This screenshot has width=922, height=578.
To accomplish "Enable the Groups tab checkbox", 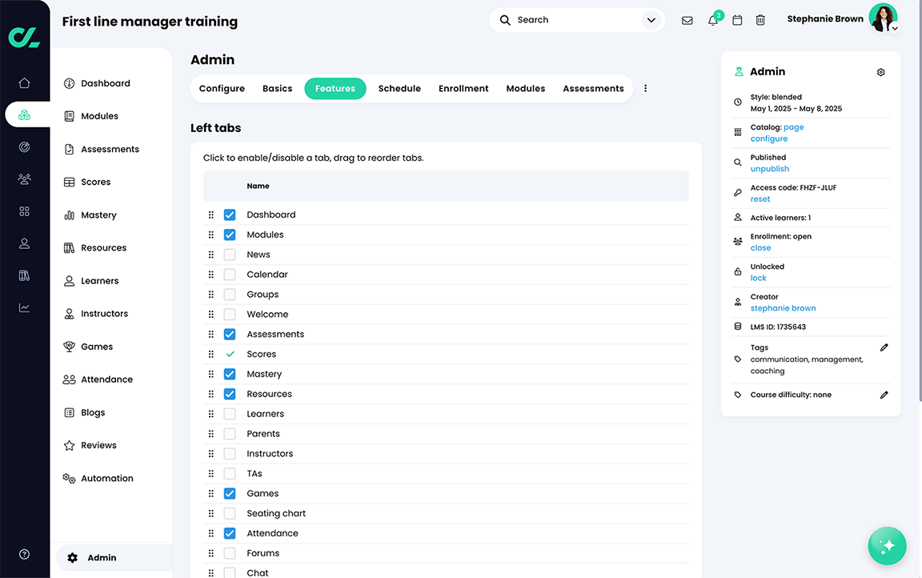I will coord(230,294).
